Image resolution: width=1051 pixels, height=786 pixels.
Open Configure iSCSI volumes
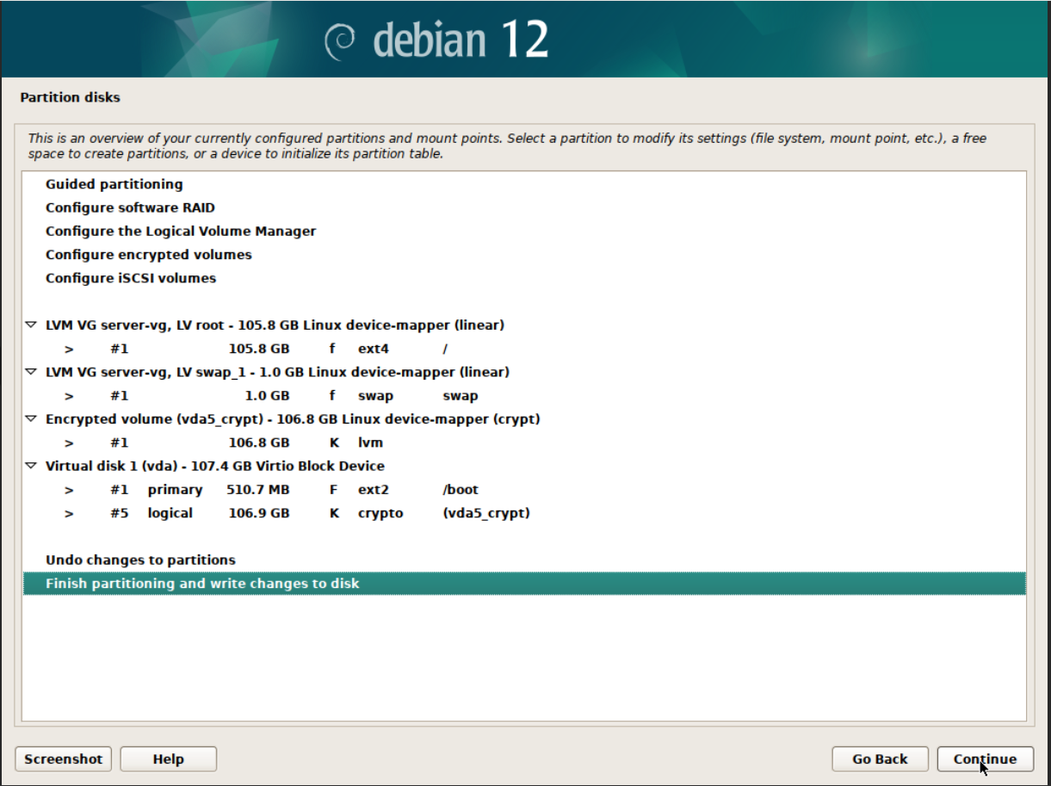524,278
